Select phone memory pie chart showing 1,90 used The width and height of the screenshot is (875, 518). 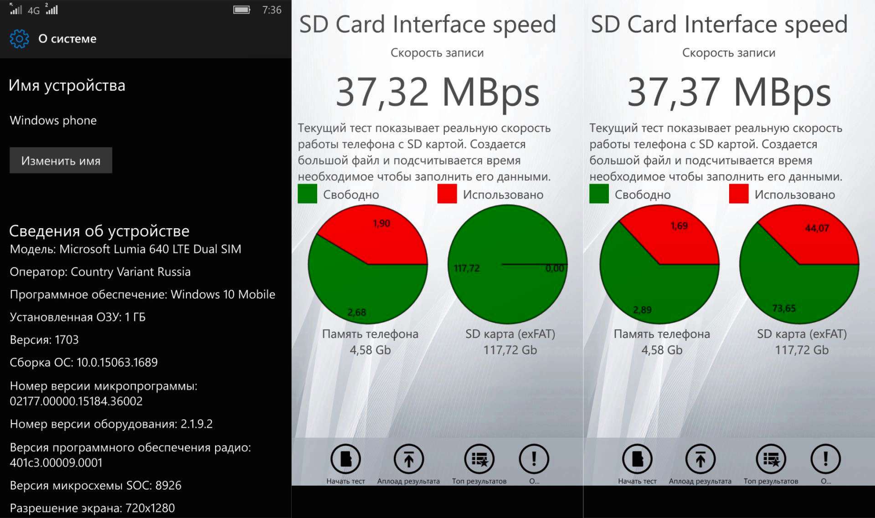click(x=368, y=264)
